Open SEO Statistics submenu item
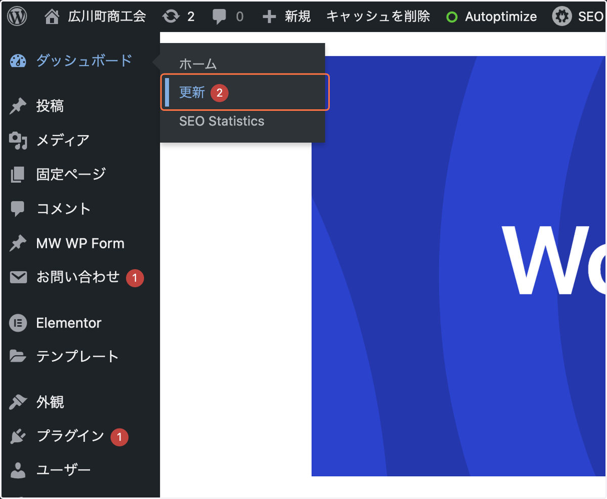 [x=222, y=121]
